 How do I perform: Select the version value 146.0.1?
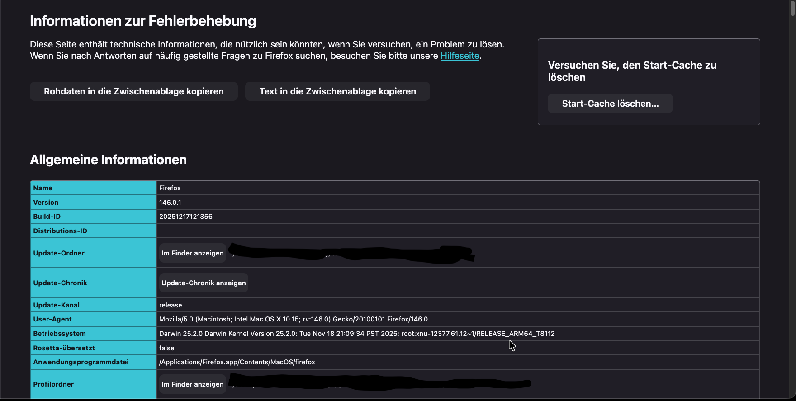tap(170, 203)
